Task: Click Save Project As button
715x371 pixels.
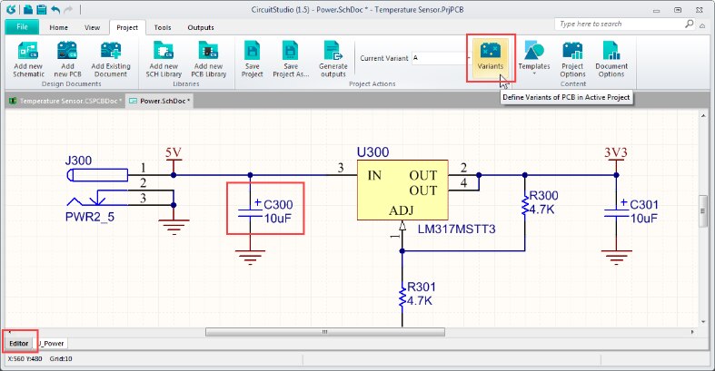Action: [291, 57]
